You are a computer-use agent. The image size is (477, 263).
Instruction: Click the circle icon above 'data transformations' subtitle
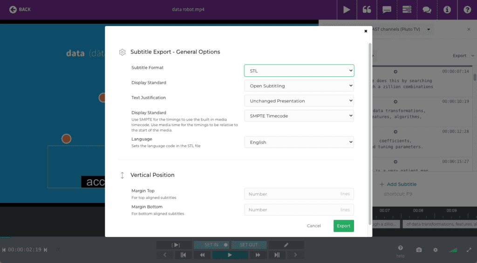pyautogui.click(x=395, y=102)
